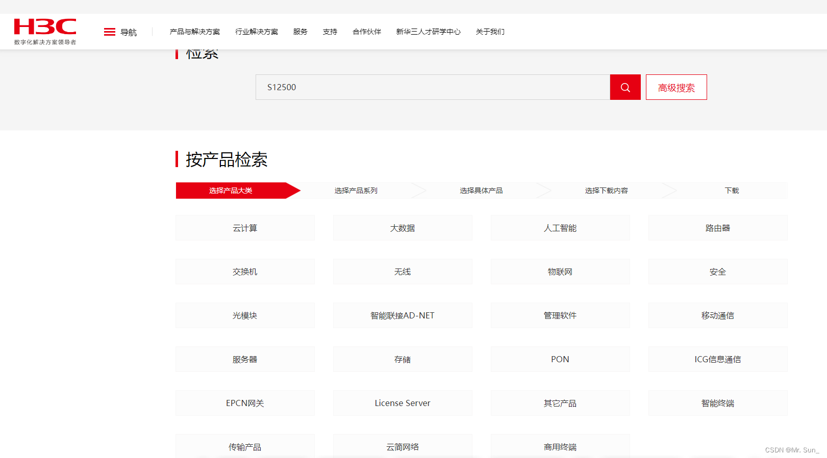Click the red magnifier search icon

coord(625,87)
